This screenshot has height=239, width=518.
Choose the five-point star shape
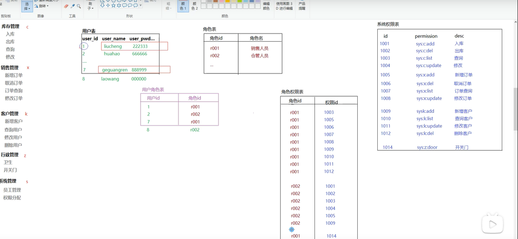113,5
